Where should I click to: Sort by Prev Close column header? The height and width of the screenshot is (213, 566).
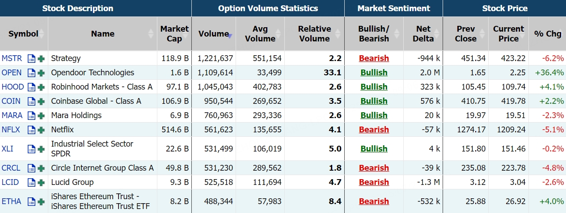pos(465,34)
